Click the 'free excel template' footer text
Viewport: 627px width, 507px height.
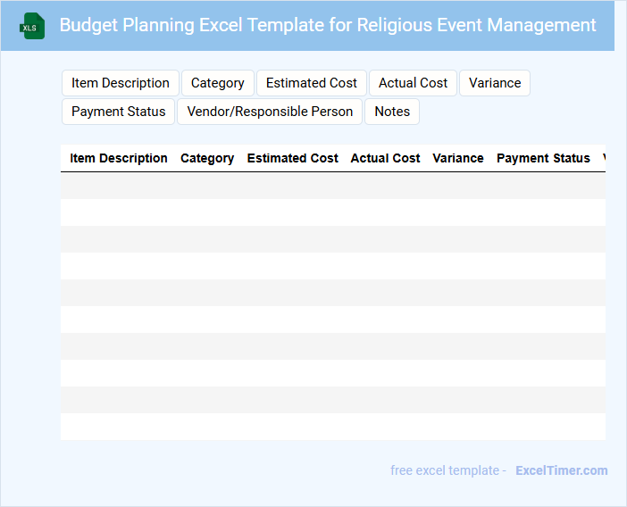[x=447, y=470]
